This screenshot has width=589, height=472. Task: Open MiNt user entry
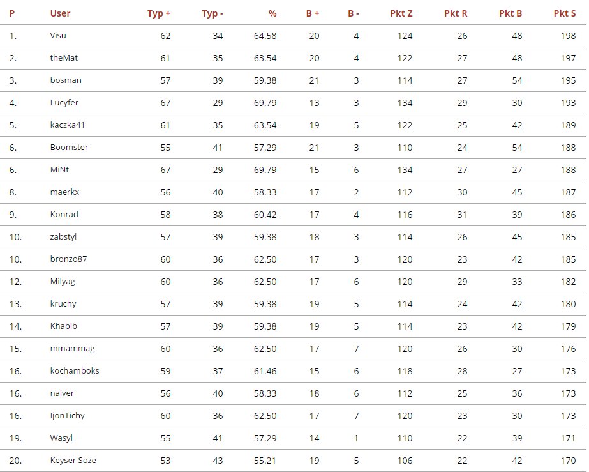60,170
